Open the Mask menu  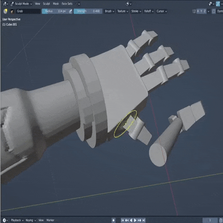[56, 4]
